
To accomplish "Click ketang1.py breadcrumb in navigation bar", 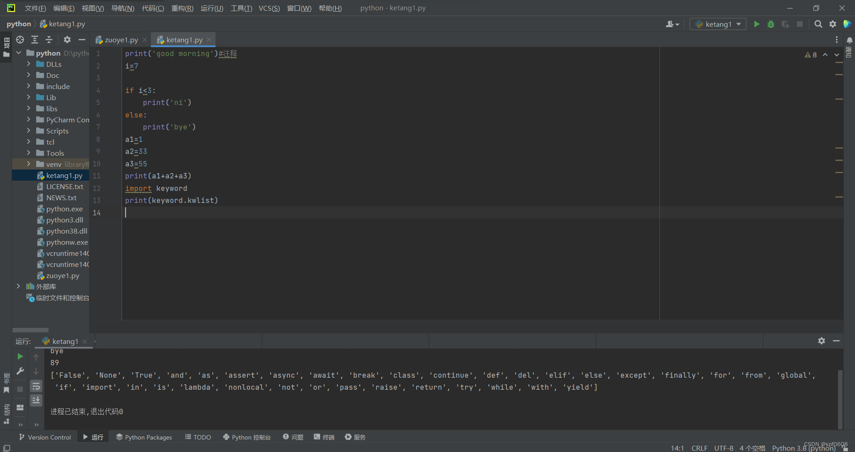I will (x=62, y=24).
